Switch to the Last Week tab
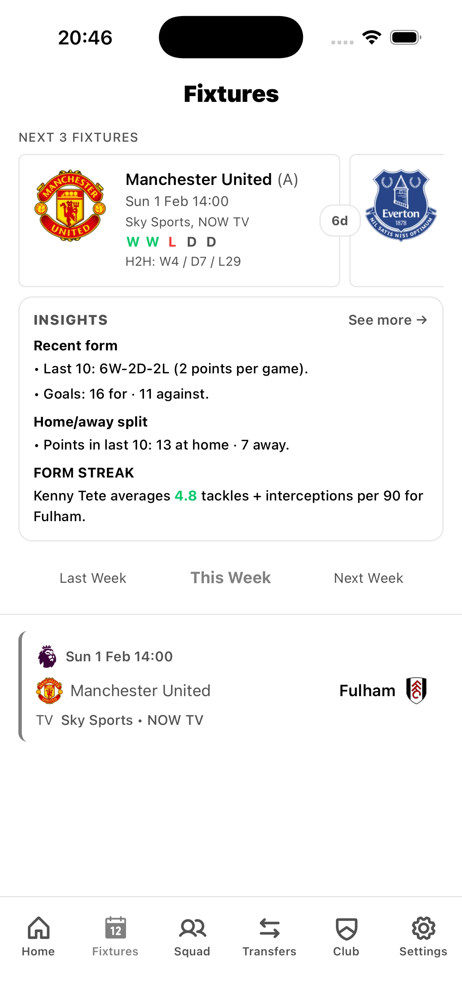This screenshot has width=462, height=1004. point(93,578)
